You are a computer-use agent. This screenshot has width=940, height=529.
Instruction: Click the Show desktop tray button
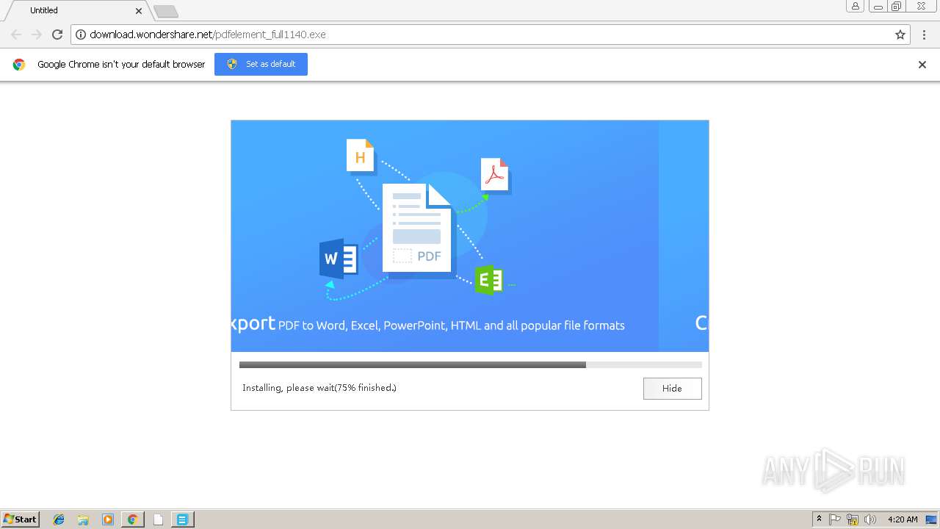[931, 519]
